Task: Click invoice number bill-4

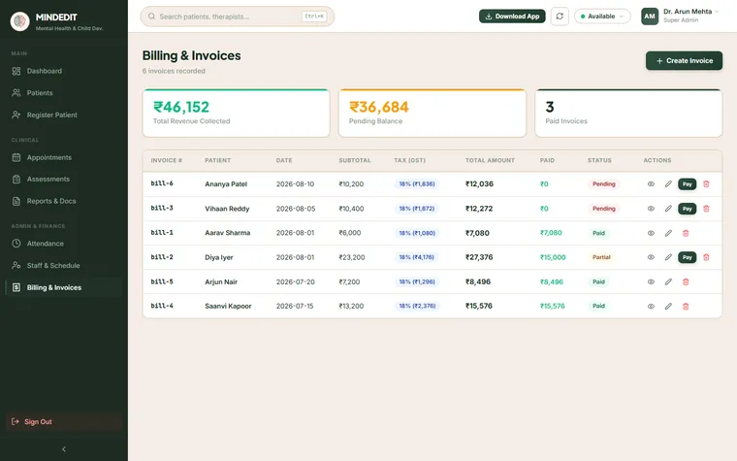Action: [x=162, y=306]
